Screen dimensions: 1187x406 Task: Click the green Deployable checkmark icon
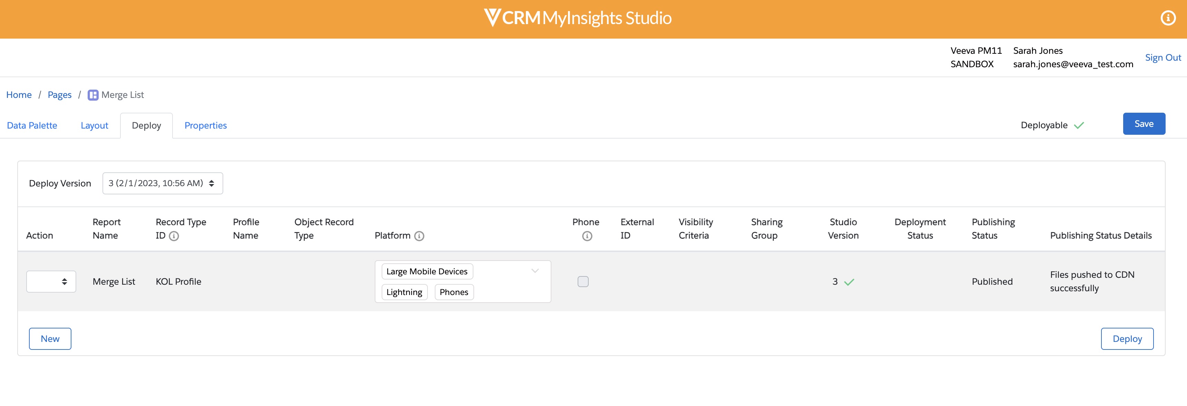[1079, 125]
